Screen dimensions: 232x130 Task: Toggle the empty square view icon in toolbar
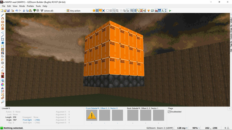coord(108,10)
